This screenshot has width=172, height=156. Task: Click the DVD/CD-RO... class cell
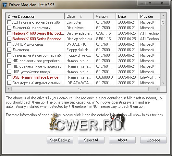[x=78, y=44]
